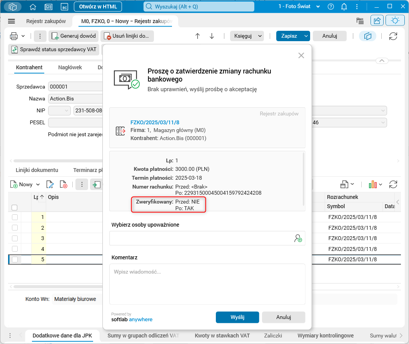Expand the Nowy line dropdown arrow

pyautogui.click(x=38, y=185)
